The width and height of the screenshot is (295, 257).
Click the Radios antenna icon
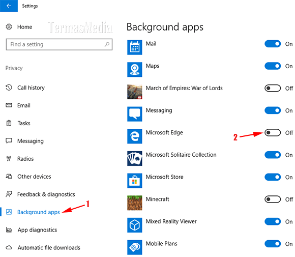9,159
